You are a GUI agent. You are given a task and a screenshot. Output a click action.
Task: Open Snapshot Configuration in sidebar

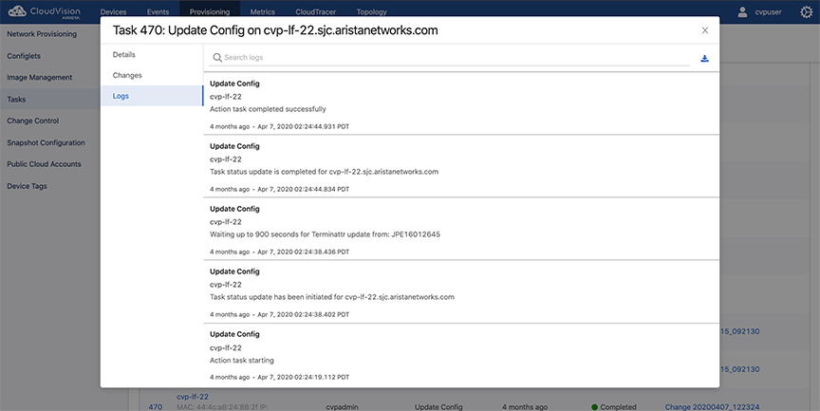pos(46,142)
